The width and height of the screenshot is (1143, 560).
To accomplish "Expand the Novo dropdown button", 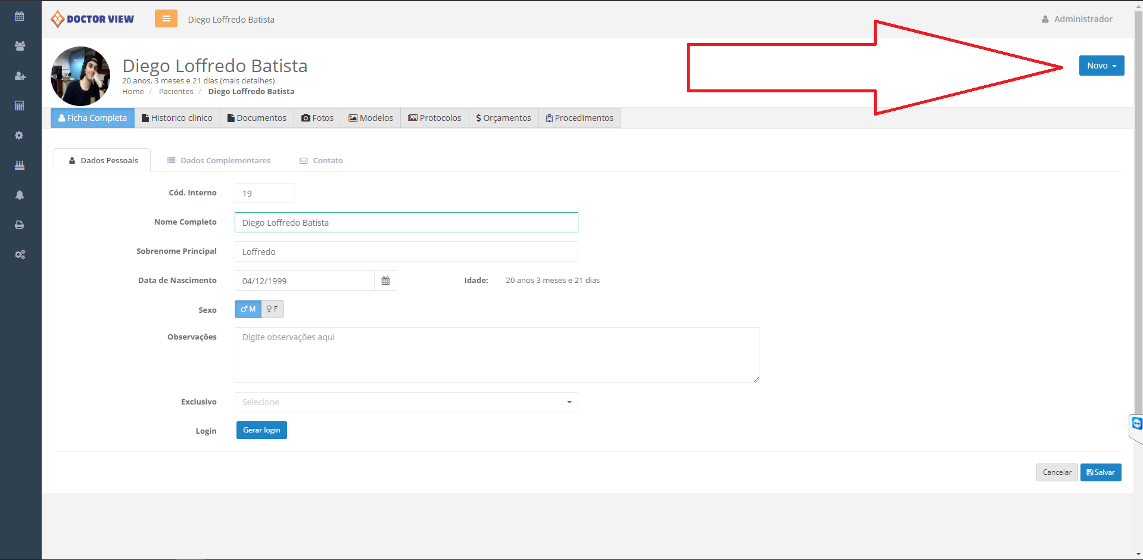I will pyautogui.click(x=1101, y=66).
